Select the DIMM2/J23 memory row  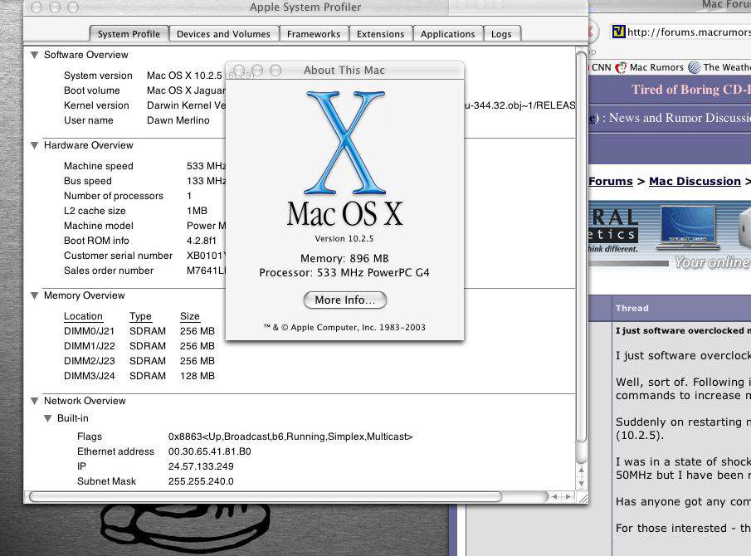tap(139, 361)
